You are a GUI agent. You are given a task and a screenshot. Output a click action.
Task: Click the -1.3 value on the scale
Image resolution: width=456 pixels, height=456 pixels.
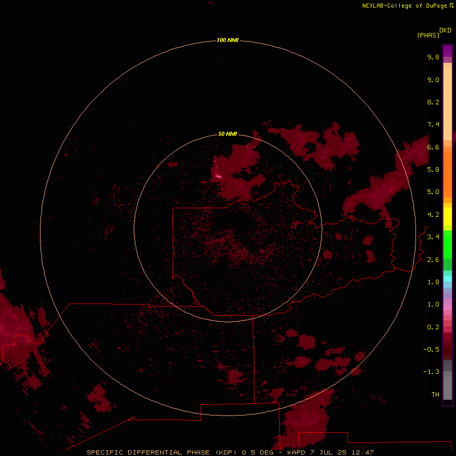pyautogui.click(x=431, y=372)
